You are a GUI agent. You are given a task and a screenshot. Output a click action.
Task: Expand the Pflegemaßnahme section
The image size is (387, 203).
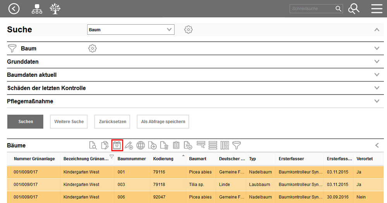coord(377,101)
